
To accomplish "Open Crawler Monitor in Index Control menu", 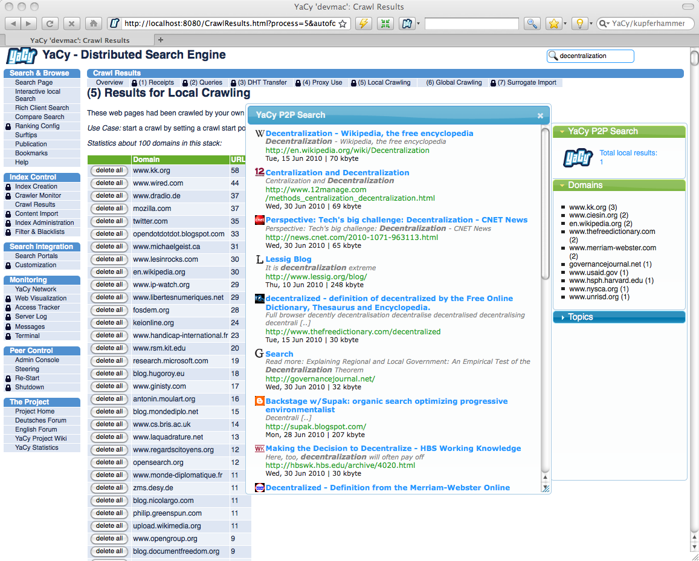I will (38, 195).
